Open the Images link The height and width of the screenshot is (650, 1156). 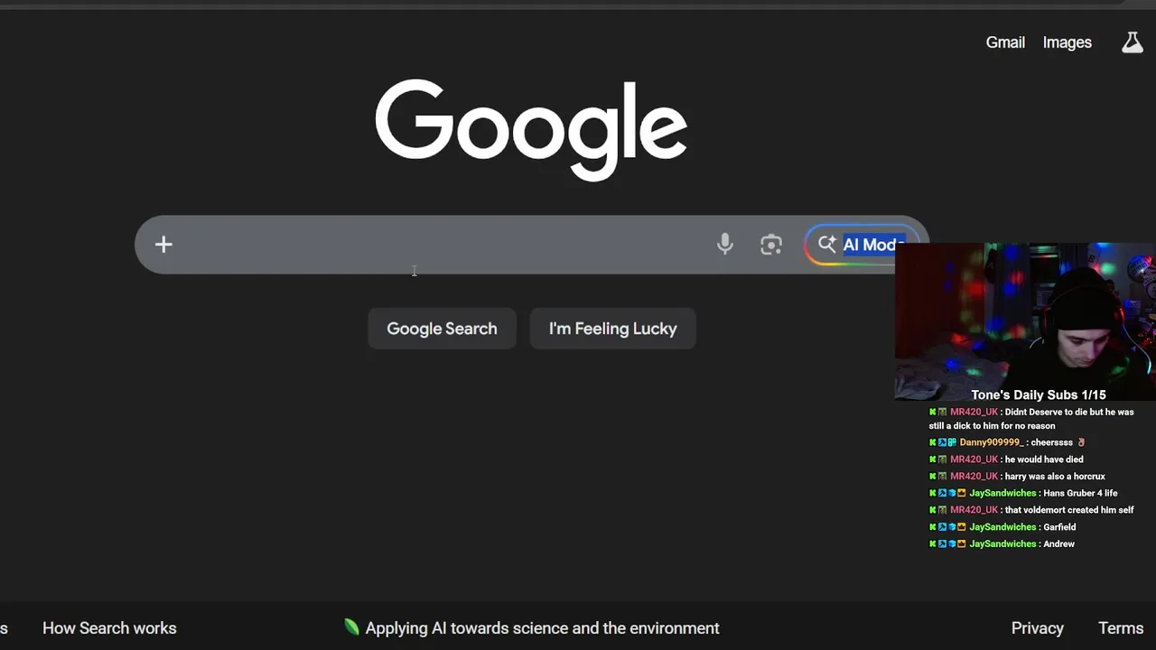[x=1067, y=42]
